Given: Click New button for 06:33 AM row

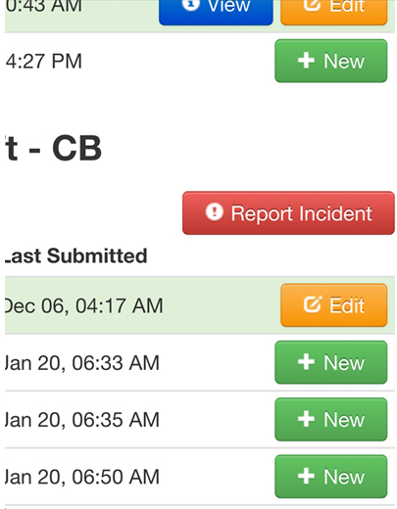Looking at the screenshot, I should point(331,362).
